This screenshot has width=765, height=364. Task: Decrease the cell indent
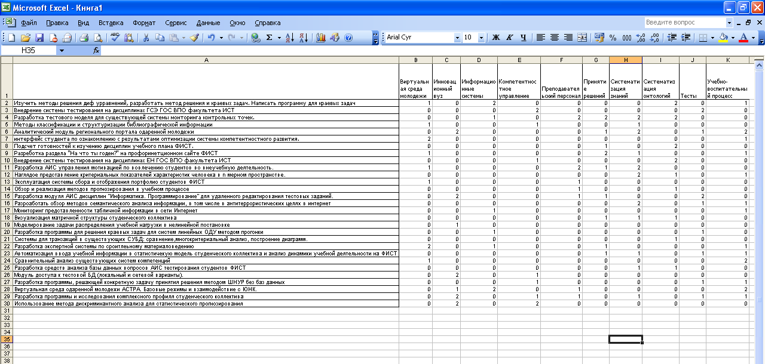coord(671,37)
